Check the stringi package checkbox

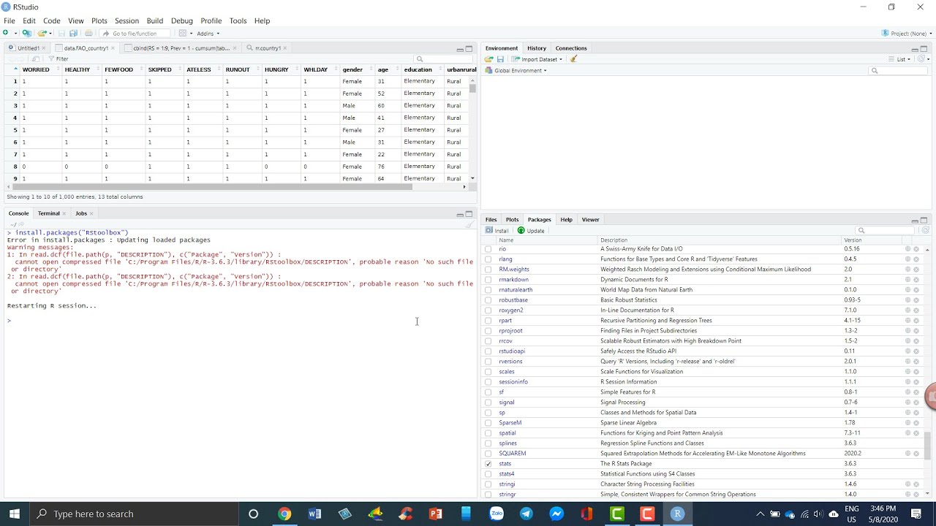(488, 484)
